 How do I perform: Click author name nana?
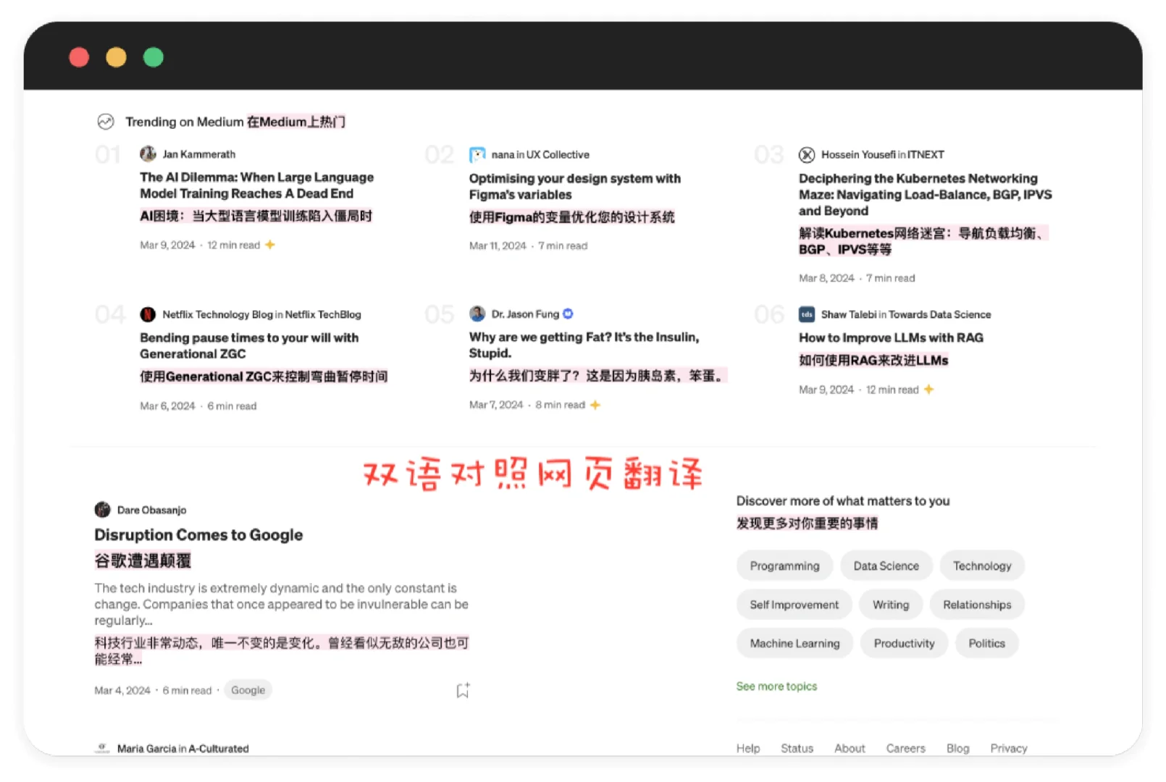[x=503, y=155]
